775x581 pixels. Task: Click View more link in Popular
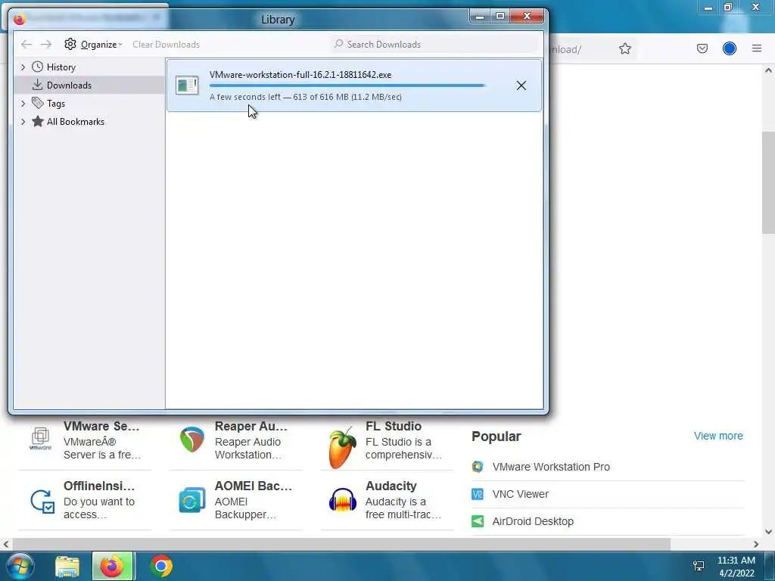click(718, 436)
